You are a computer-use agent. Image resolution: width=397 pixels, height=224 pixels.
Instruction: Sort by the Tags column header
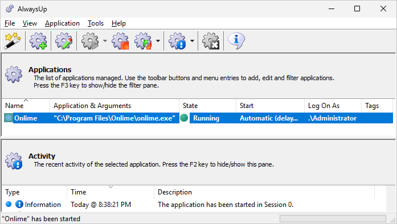[x=377, y=106]
